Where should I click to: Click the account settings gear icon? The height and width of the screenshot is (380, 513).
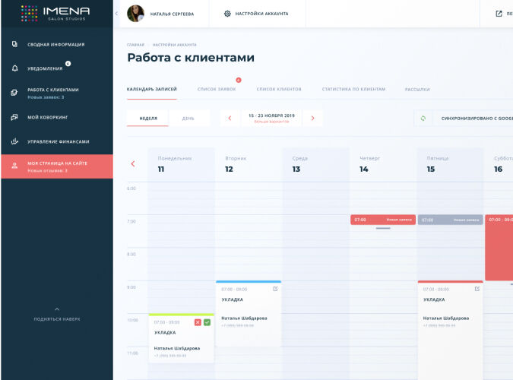(x=227, y=14)
